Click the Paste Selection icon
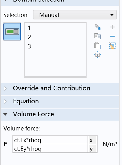Screen dimensions: 122x165 (98, 46)
